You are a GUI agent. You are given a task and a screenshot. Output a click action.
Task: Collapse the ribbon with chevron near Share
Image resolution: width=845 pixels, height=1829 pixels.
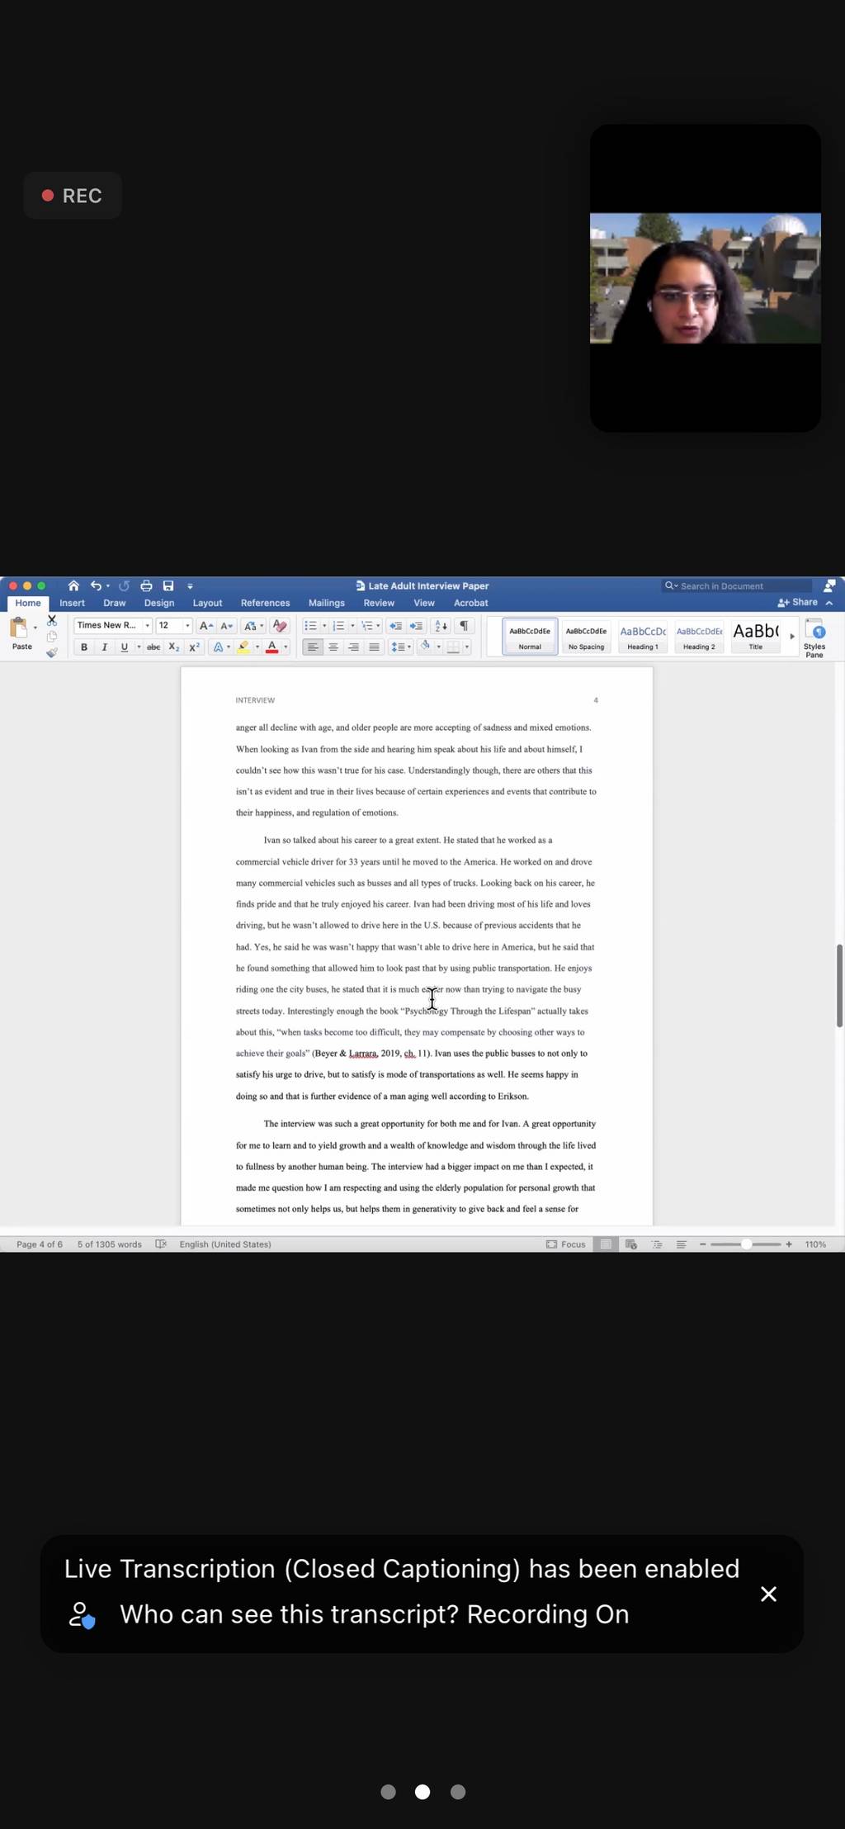point(829,603)
